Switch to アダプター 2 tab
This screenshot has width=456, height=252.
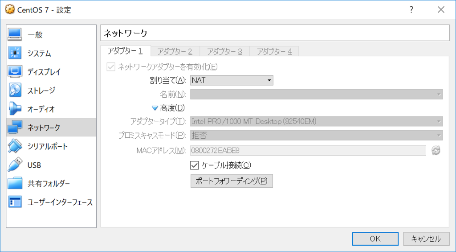click(x=175, y=52)
